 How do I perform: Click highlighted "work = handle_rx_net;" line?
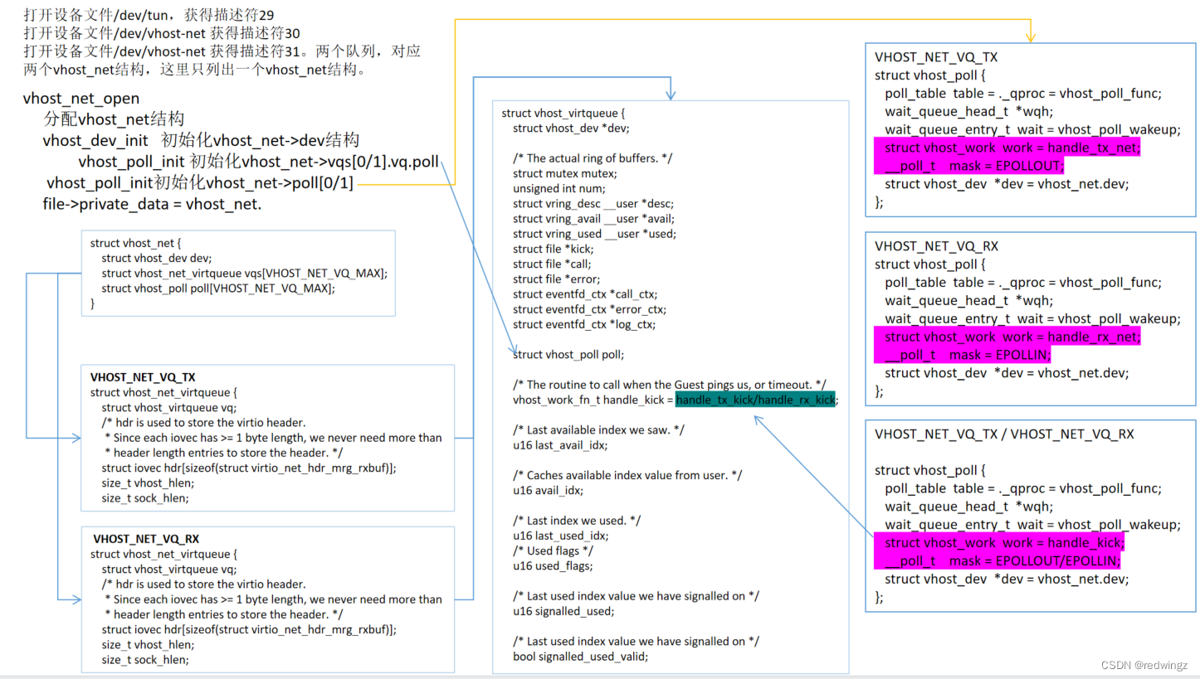[x=1007, y=337]
